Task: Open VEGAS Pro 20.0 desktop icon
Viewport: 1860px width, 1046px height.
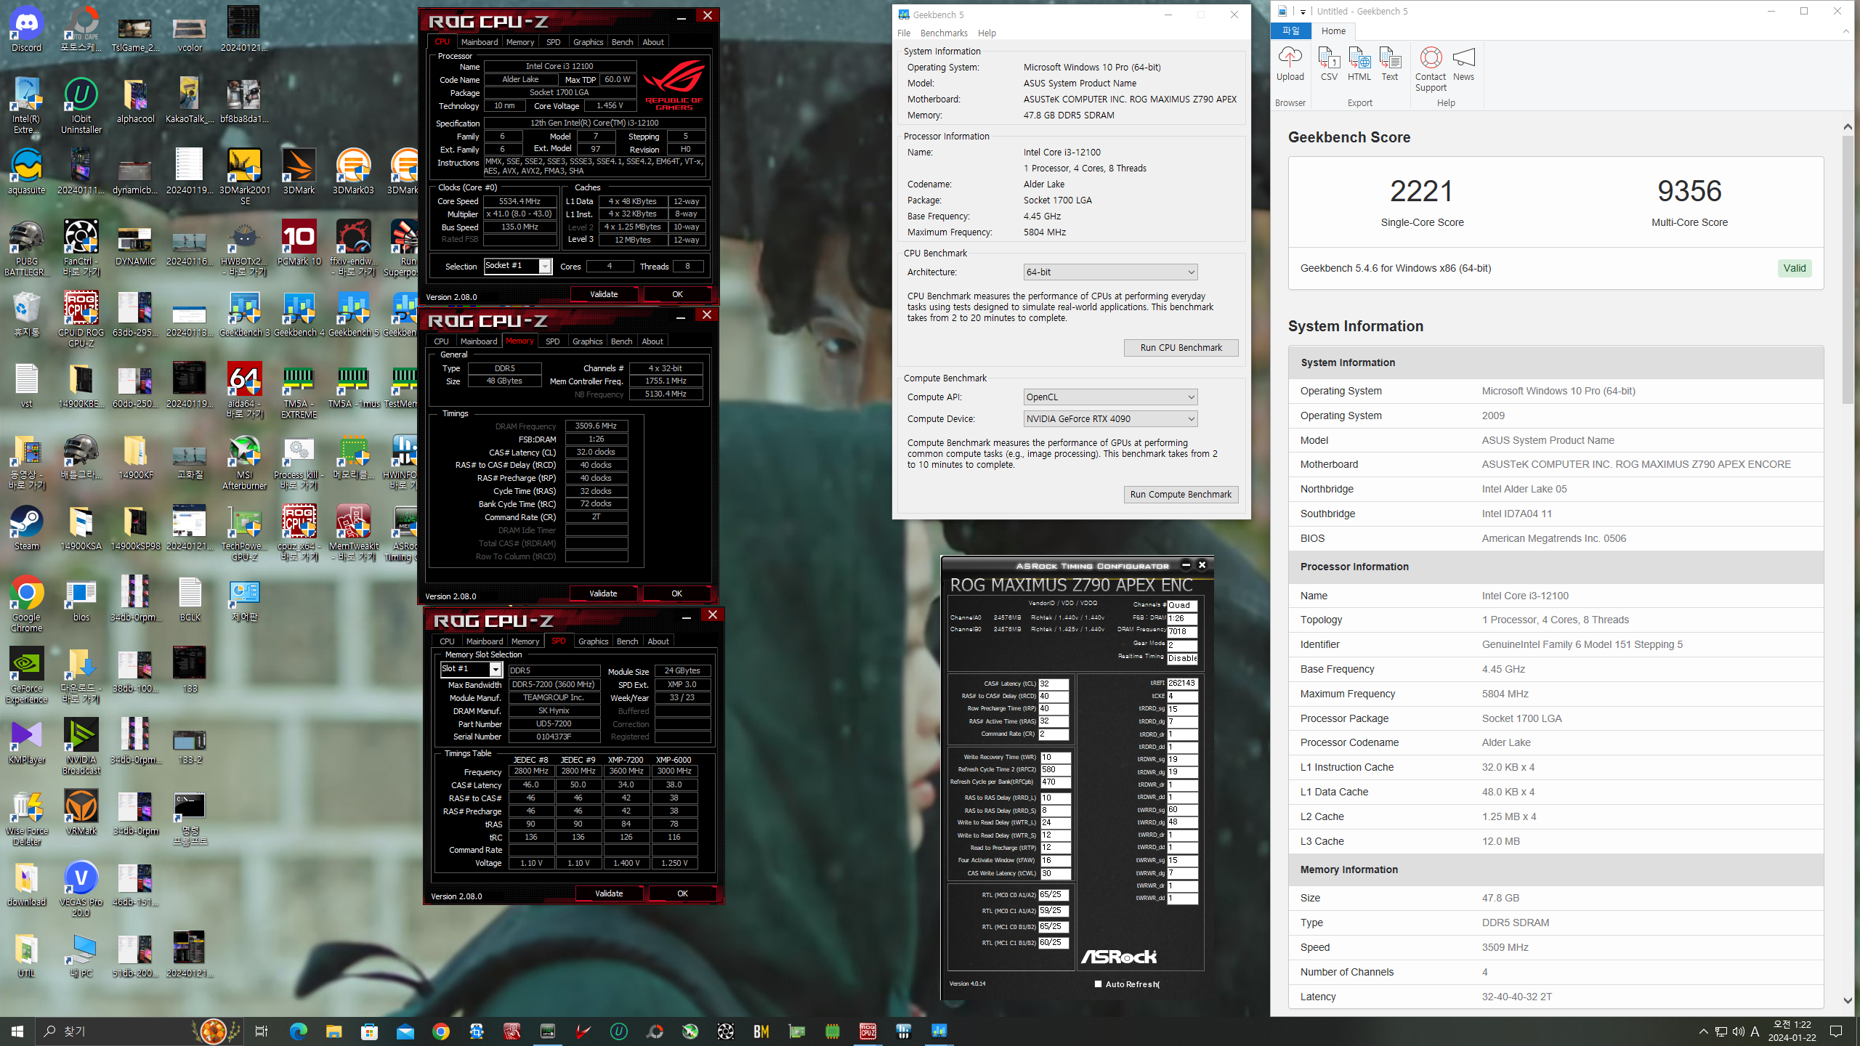Action: [x=81, y=889]
